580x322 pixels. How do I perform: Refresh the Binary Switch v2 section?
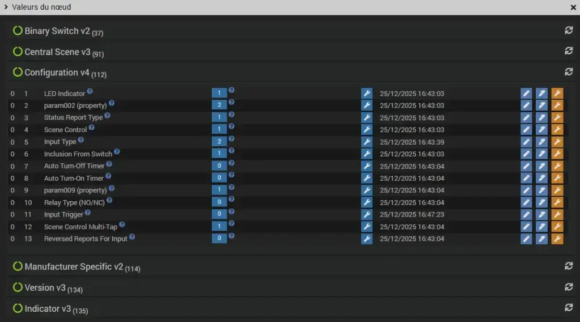coord(569,31)
